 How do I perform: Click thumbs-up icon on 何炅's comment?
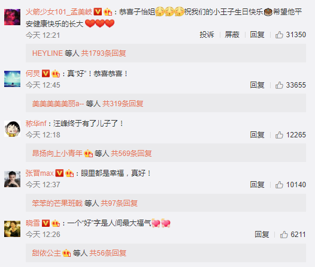(279, 85)
